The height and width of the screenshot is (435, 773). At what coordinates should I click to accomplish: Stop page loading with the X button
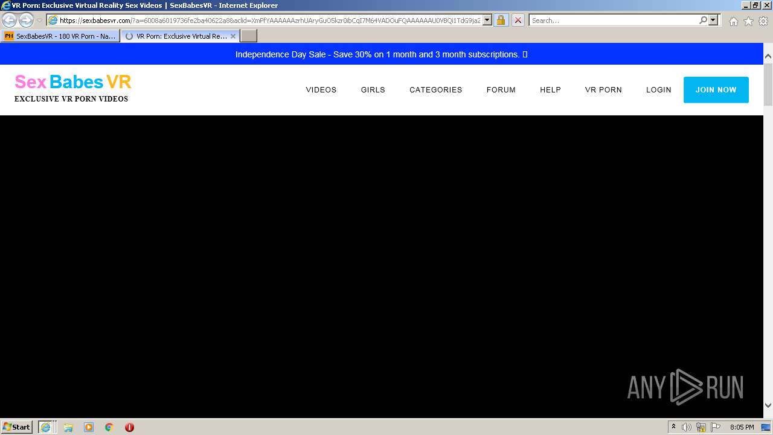518,21
